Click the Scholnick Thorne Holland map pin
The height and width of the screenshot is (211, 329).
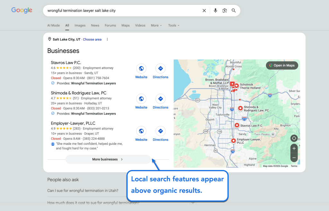point(237,85)
